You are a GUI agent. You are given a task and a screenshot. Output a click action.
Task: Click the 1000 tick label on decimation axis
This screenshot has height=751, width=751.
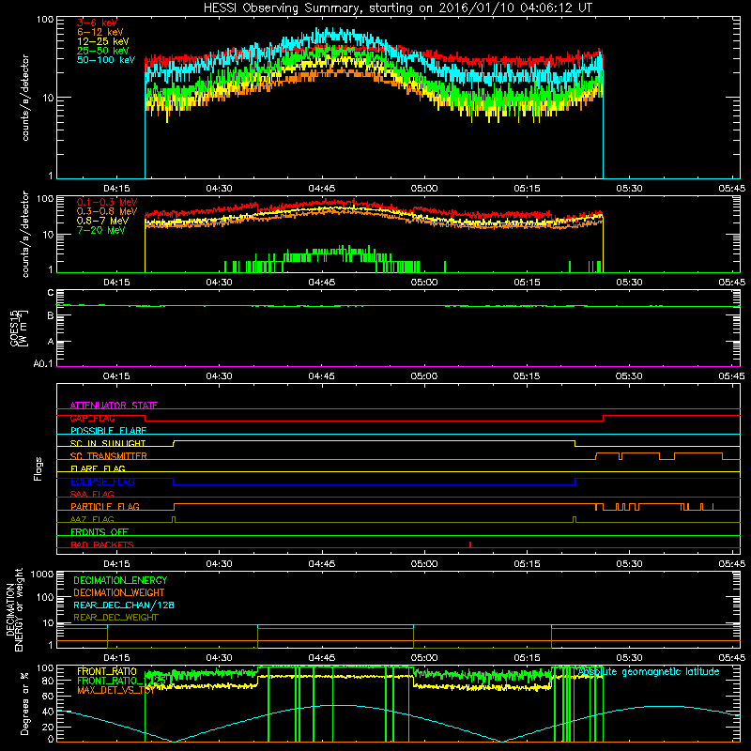coord(42,574)
